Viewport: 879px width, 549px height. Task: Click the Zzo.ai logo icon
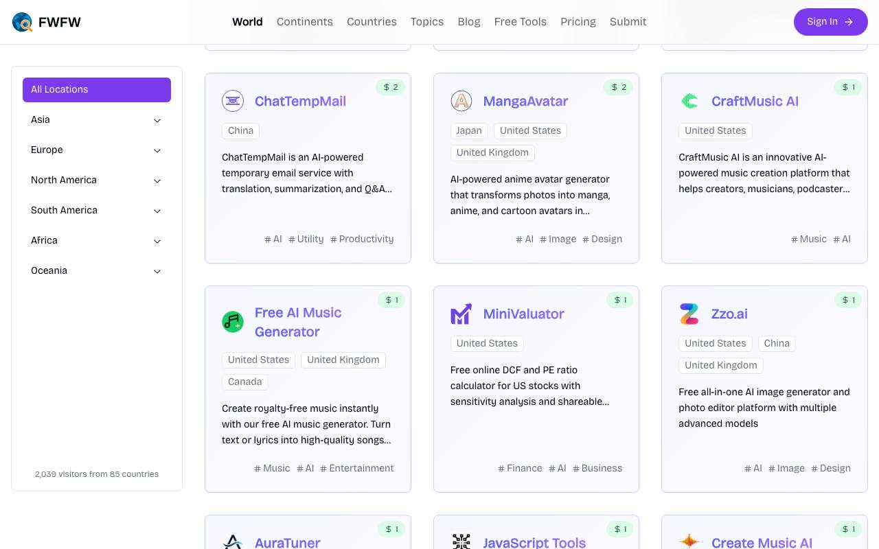point(689,314)
